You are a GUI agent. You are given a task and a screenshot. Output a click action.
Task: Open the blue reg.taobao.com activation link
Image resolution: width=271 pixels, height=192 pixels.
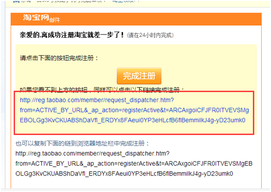click(x=135, y=110)
